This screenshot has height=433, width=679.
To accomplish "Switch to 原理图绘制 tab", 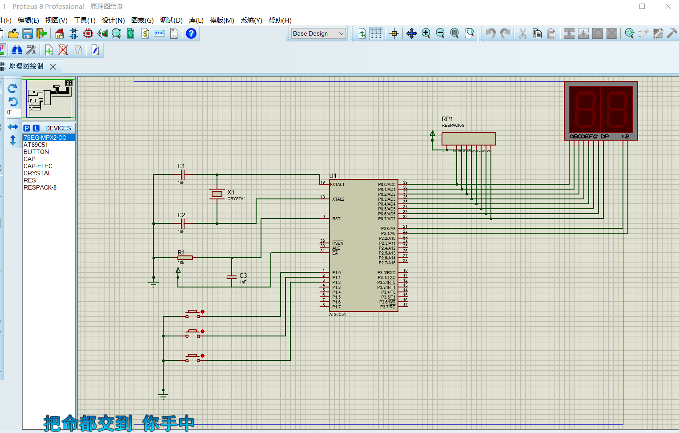I will 26,66.
